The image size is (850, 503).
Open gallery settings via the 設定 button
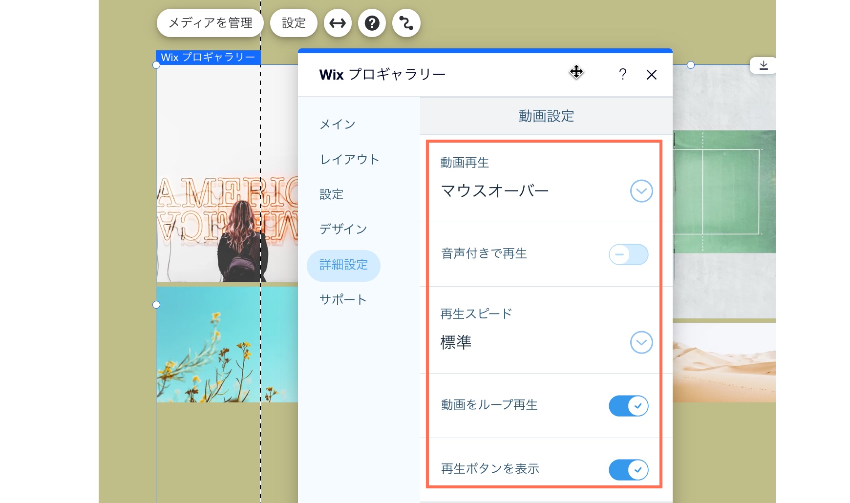[x=294, y=23]
